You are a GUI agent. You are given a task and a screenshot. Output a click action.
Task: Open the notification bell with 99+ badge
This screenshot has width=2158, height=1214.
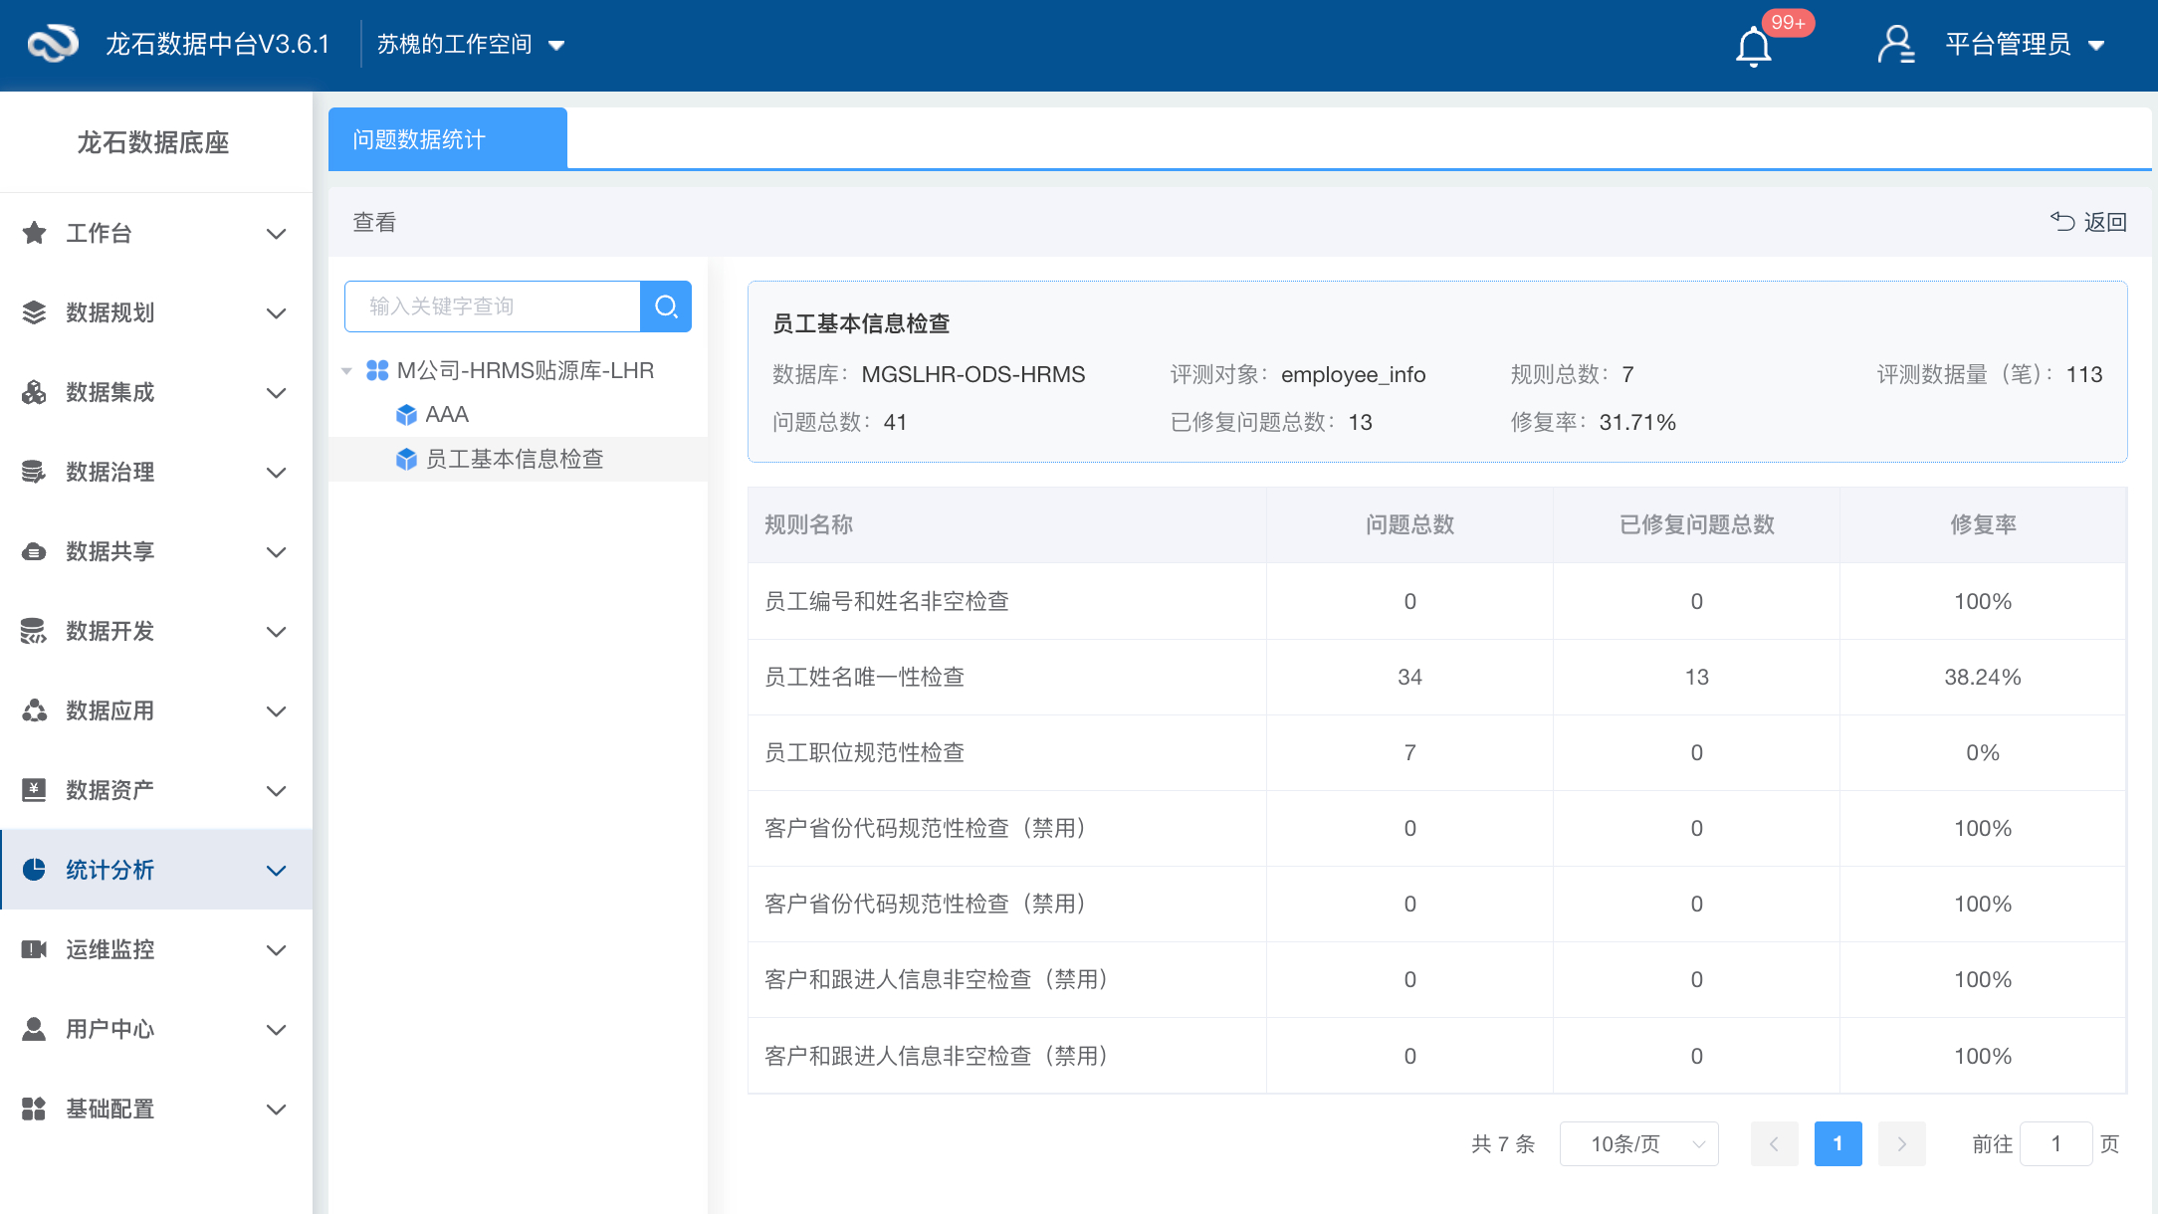[x=1753, y=45]
